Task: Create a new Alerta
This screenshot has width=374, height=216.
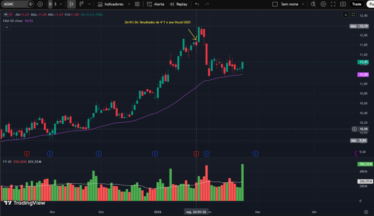Action: [x=157, y=4]
